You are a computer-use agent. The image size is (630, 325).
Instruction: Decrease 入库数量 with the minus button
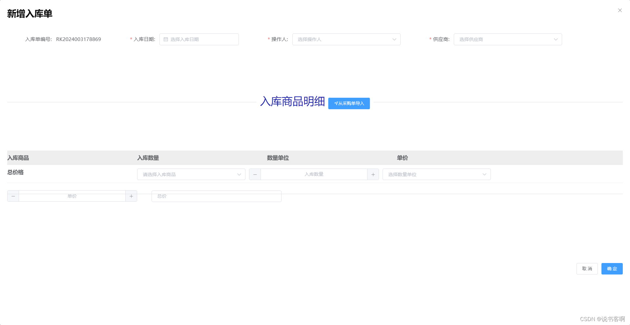click(x=255, y=174)
